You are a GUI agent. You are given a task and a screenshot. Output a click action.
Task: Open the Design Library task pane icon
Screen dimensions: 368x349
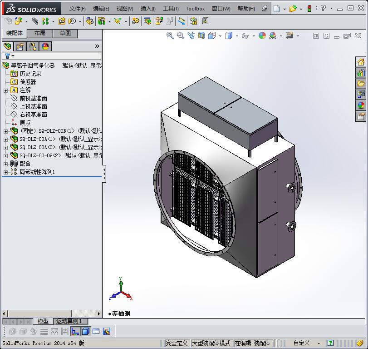point(361,73)
